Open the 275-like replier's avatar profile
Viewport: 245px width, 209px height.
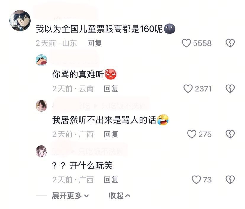pyautogui.click(x=41, y=106)
